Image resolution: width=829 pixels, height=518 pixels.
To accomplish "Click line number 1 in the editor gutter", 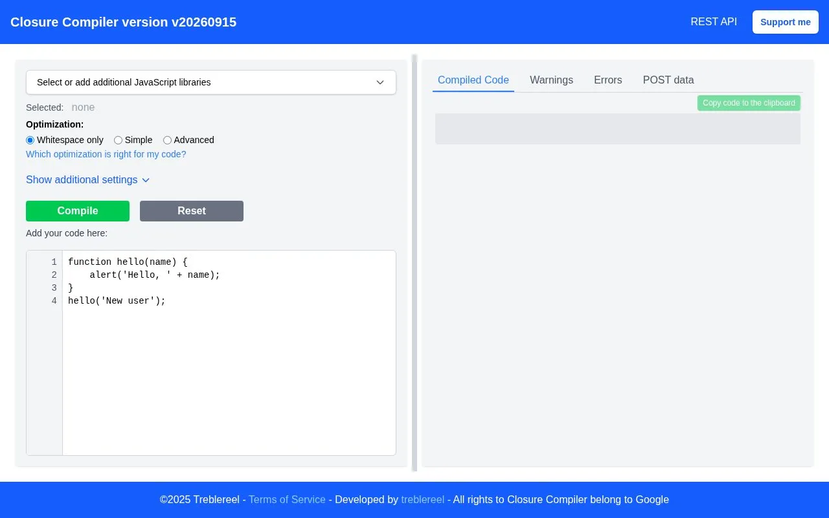I will pyautogui.click(x=54, y=262).
